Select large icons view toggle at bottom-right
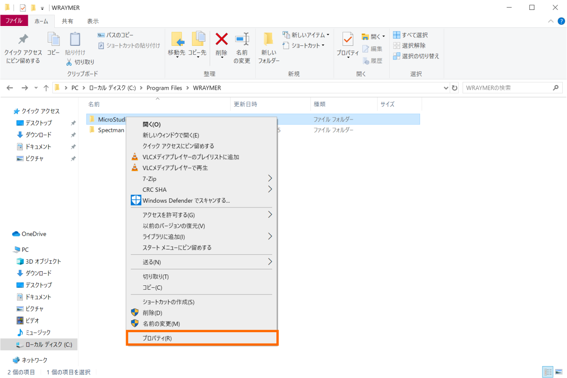Image resolution: width=567 pixels, height=378 pixels. 559,372
